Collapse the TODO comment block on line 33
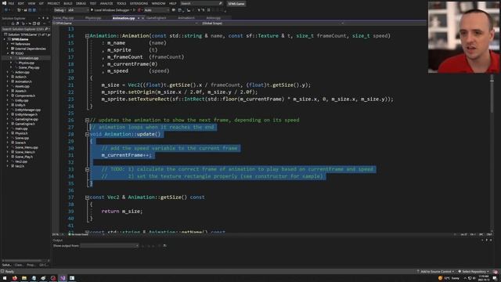501x282 pixels. pyautogui.click(x=87, y=169)
